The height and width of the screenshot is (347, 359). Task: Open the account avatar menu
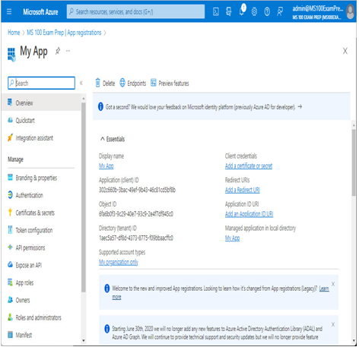pos(351,11)
